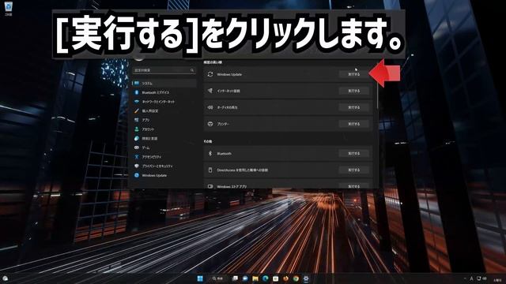The height and width of the screenshot is (284, 506).
Task: Click the magnifier icon in the settings search box
Action: click(192, 70)
